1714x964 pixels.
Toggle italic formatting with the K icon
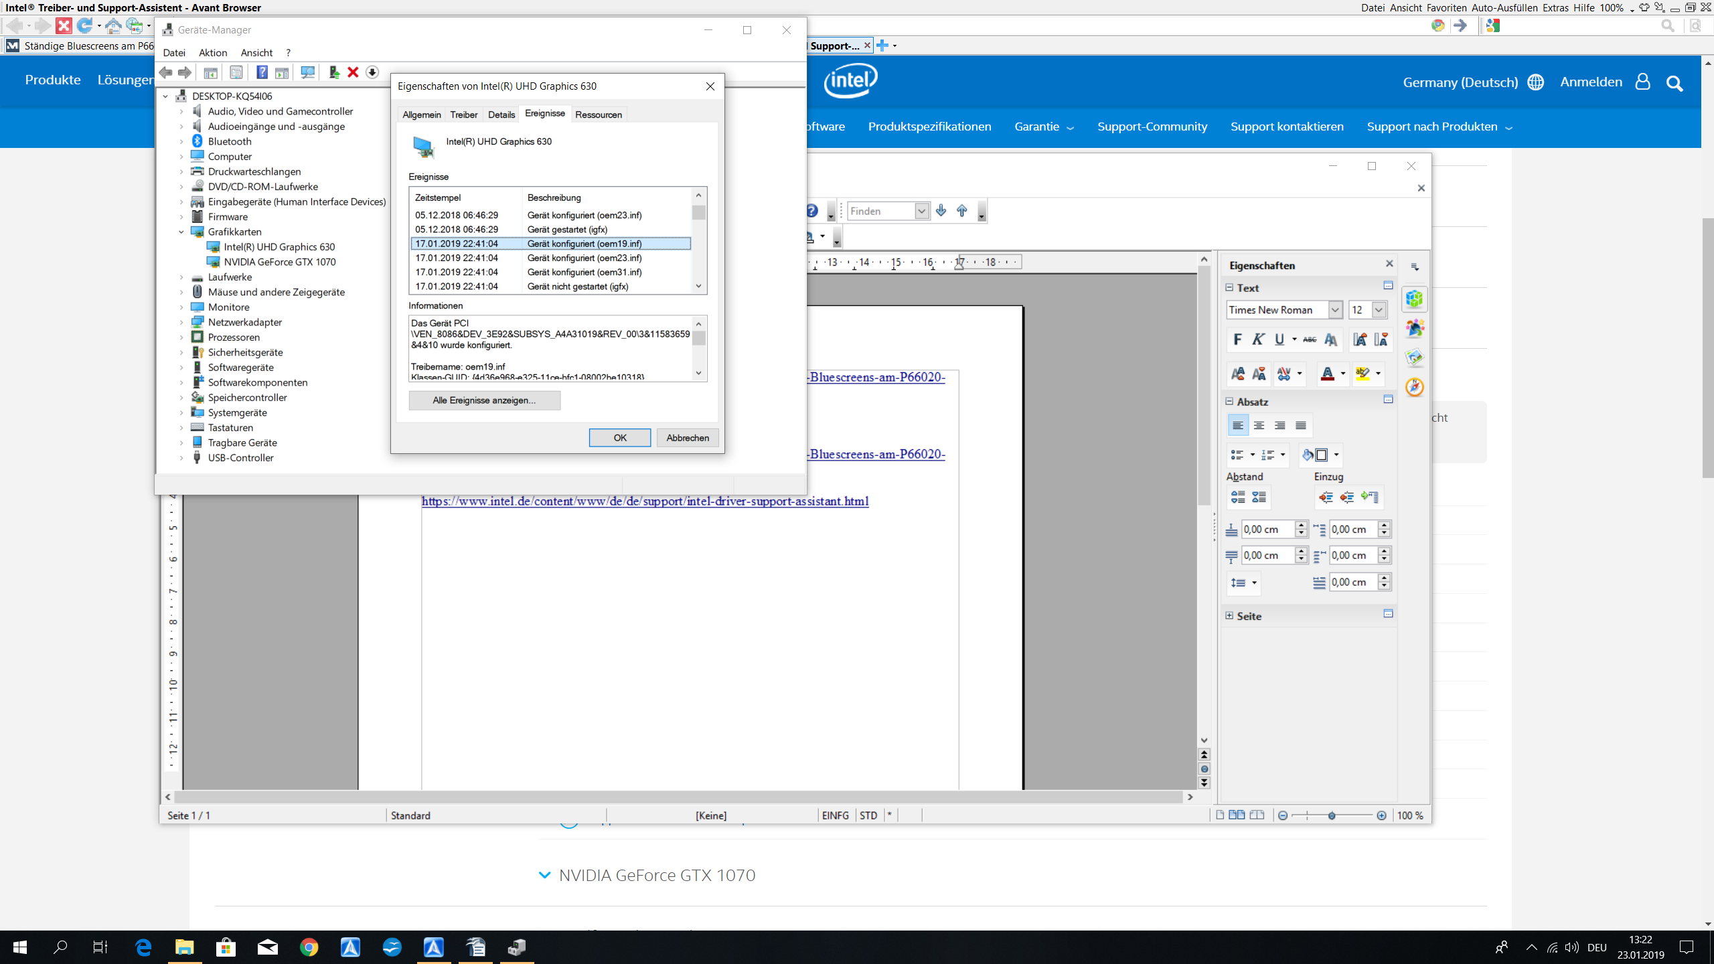(x=1257, y=339)
